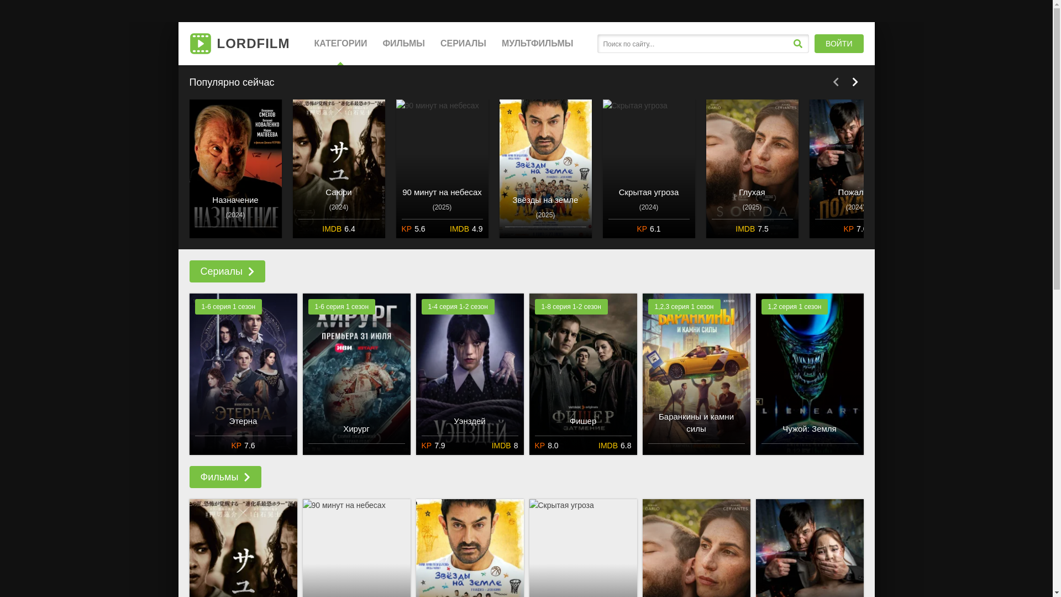Open the Фишер series card
Screen dimensions: 1061x597
pyautogui.click(x=583, y=374)
